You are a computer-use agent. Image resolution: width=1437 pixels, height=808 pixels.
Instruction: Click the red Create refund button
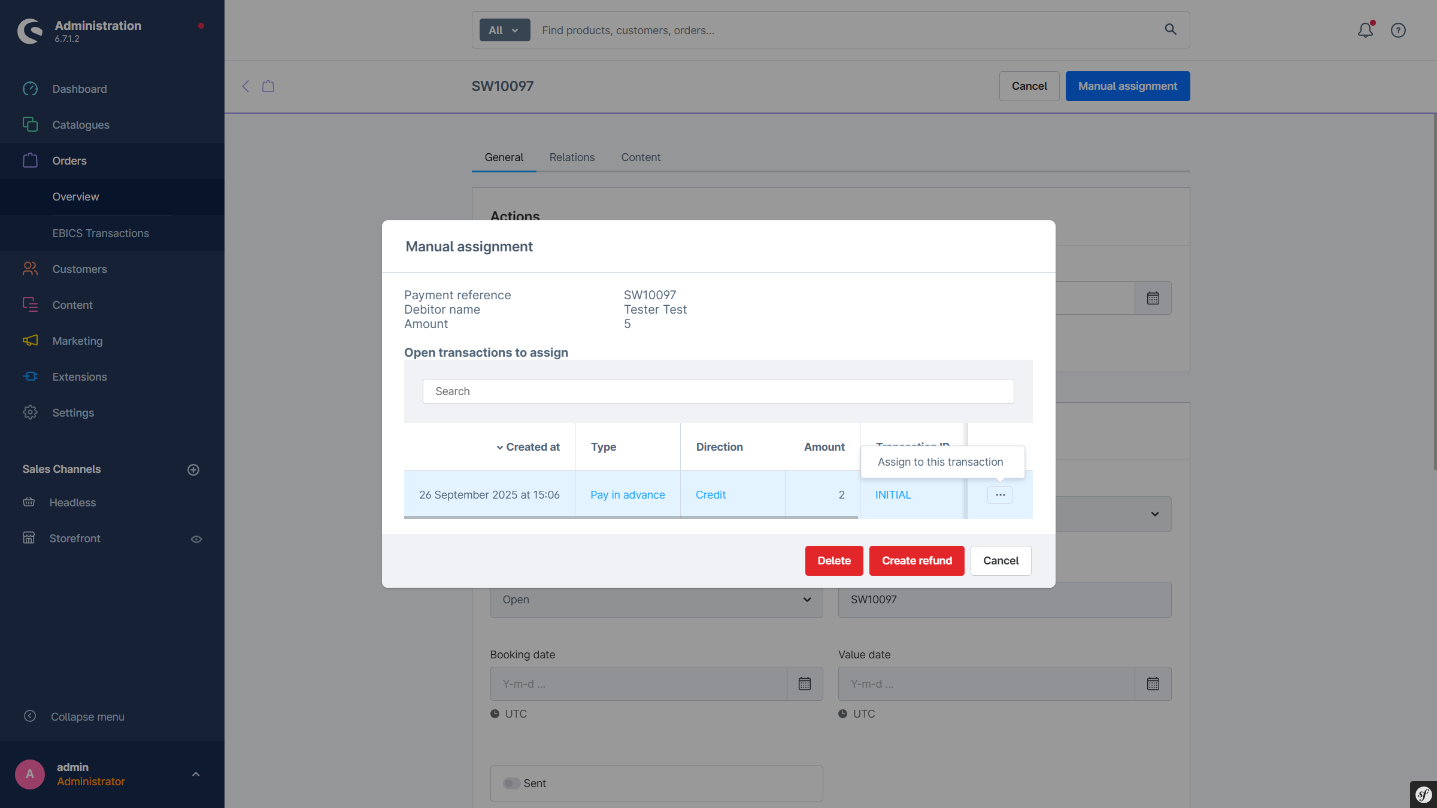coord(916,561)
